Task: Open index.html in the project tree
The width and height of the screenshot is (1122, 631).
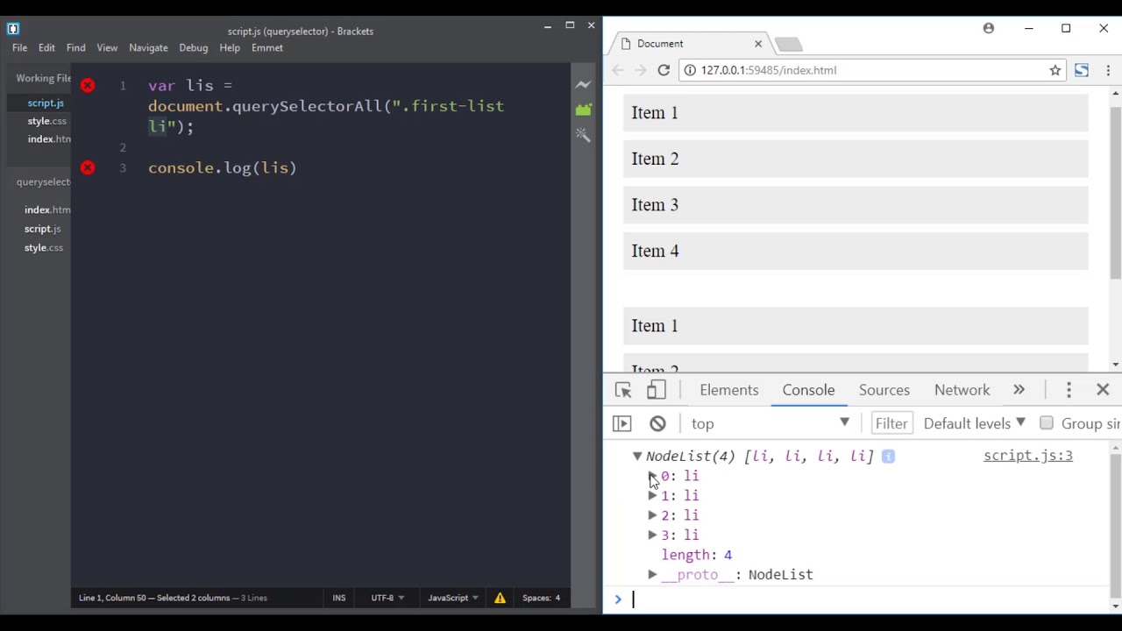Action: click(x=47, y=210)
